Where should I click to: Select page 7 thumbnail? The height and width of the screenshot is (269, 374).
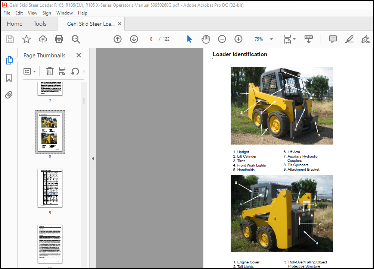coord(50,89)
